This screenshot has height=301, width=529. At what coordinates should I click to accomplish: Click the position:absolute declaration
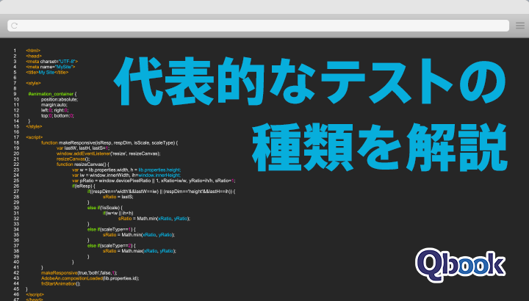click(x=60, y=99)
